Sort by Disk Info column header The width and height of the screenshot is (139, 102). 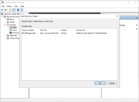click(x=49, y=30)
